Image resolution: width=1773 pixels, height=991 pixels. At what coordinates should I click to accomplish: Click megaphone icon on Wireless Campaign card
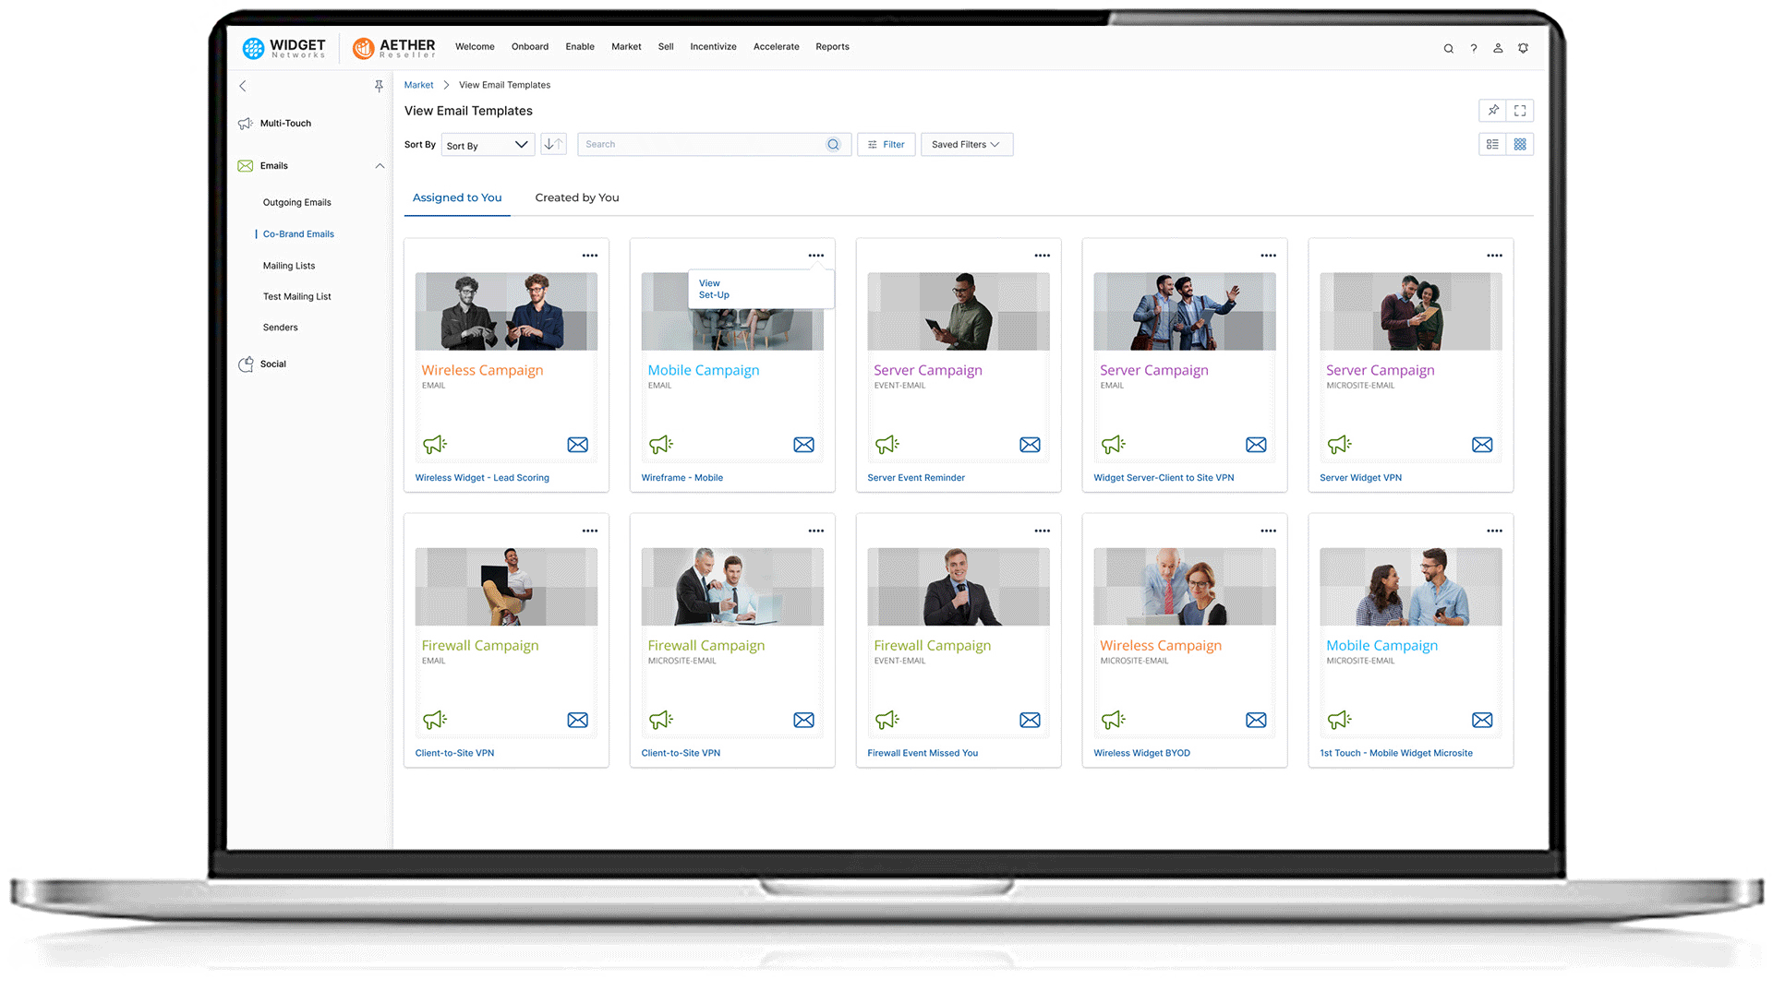434,445
